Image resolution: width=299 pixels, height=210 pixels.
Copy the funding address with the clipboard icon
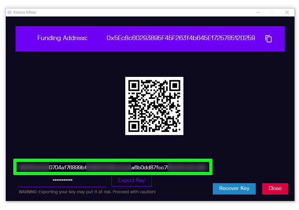tap(268, 39)
